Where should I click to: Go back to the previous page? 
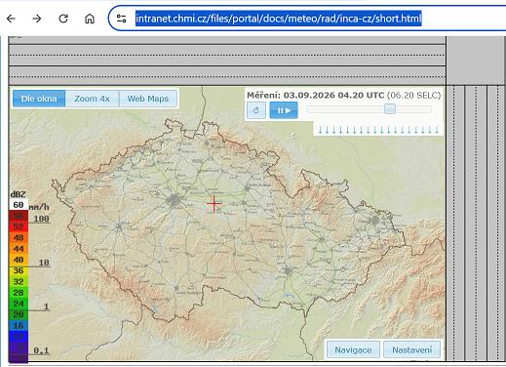[11, 19]
